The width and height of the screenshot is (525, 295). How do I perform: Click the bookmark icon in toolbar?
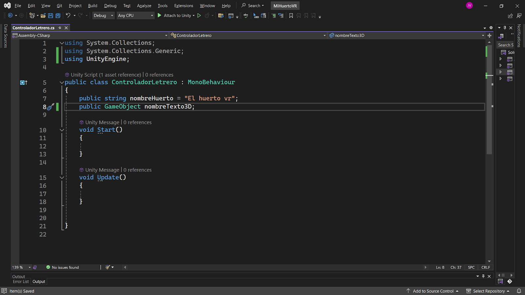coord(291,15)
